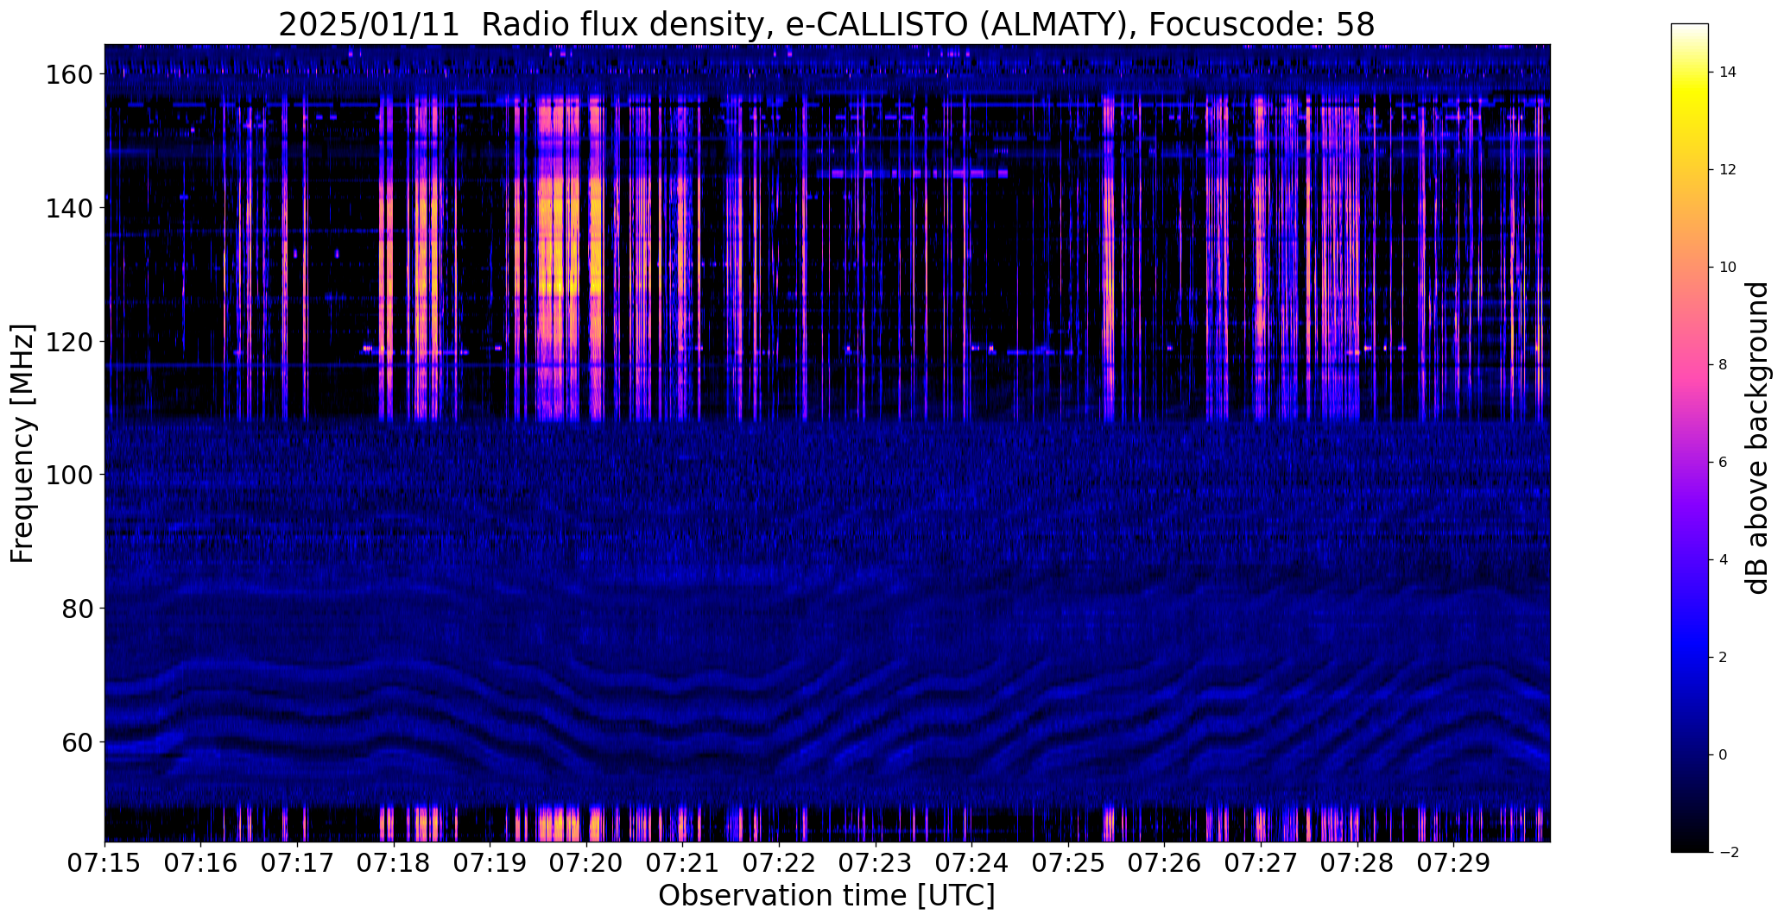Click the 07:19 time tick label
Screen dimensions: 1784x921
490,862
